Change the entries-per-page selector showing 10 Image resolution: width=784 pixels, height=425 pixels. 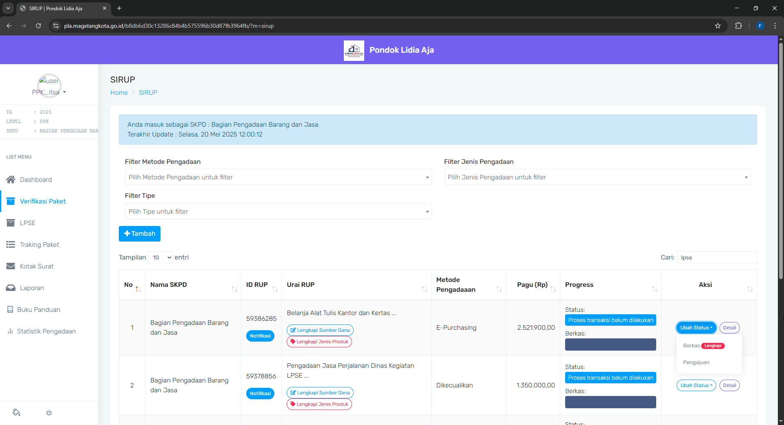tap(160, 257)
